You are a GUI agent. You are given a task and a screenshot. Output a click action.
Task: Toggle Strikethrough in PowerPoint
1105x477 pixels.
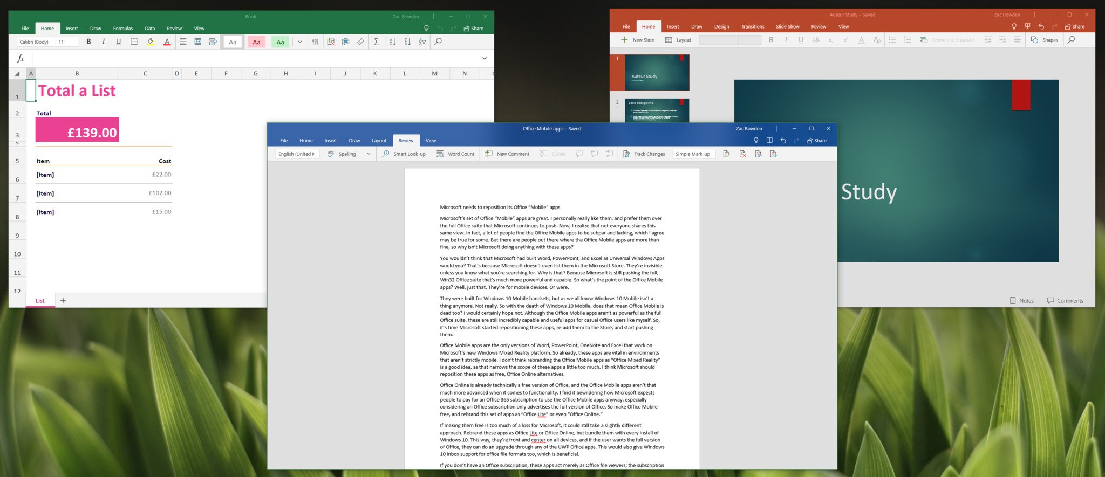(x=816, y=40)
